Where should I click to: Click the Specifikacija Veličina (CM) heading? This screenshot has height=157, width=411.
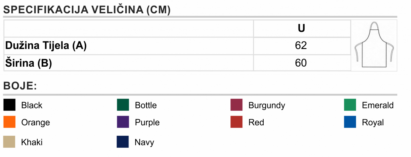click(x=87, y=10)
